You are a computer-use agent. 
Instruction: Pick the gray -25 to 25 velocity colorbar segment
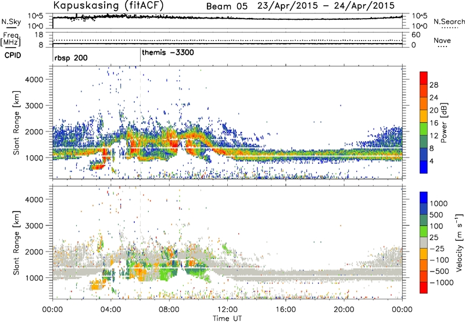point(424,242)
